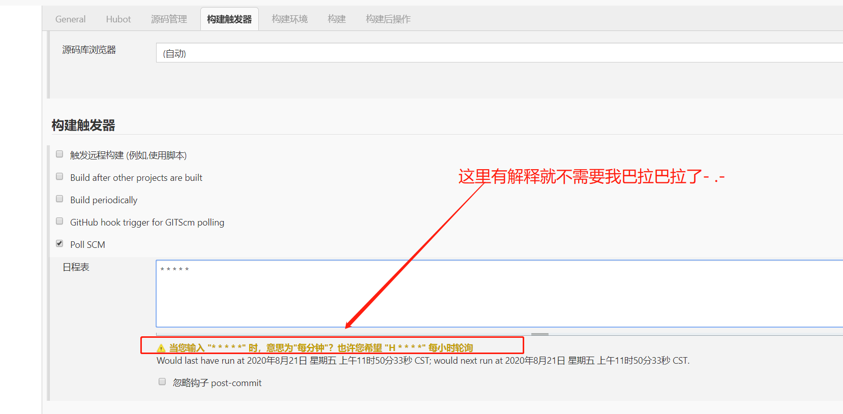843x414 pixels.
Task: Uncheck the Poll SCM checkbox
Action: (x=59, y=243)
